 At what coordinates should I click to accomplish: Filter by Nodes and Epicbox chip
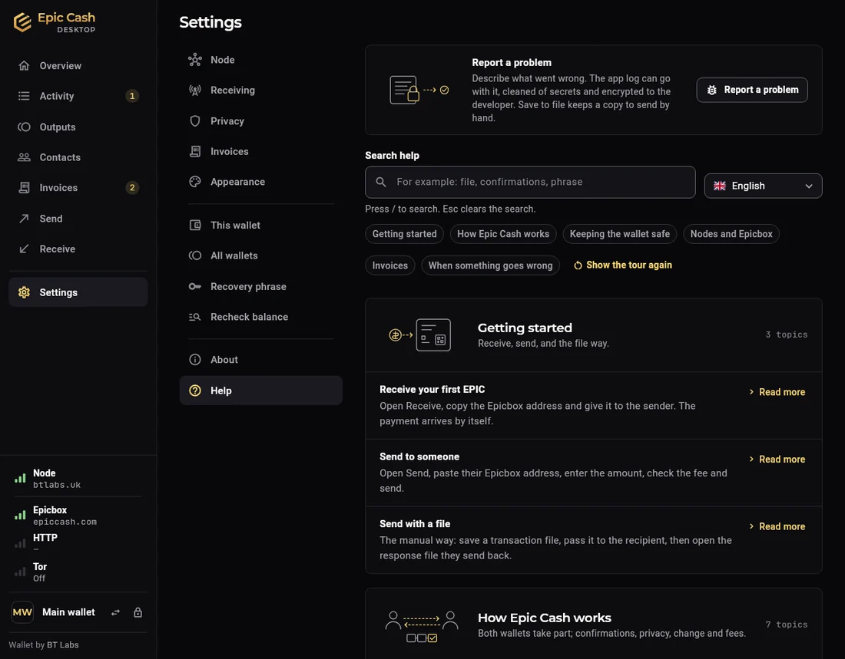click(731, 234)
